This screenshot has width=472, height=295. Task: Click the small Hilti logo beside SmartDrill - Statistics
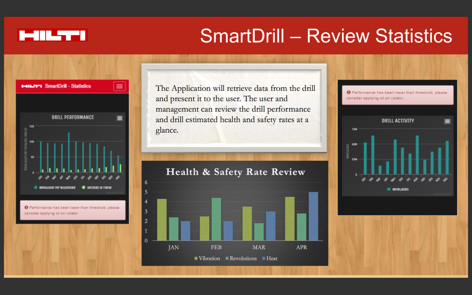(x=32, y=86)
